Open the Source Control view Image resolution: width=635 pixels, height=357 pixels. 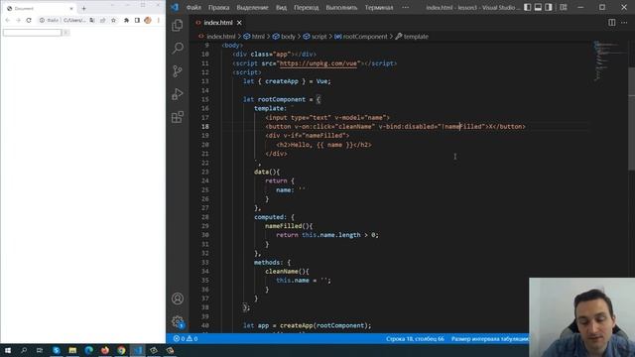coord(178,71)
